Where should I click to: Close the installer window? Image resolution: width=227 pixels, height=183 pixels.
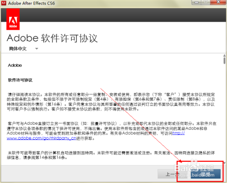coord(218,2)
